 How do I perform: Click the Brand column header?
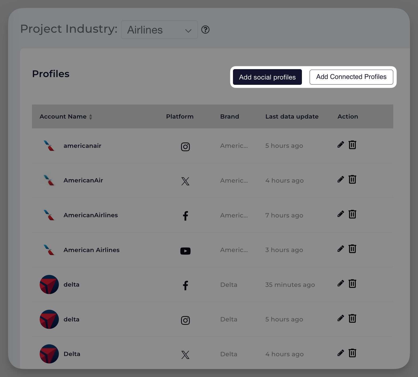[x=230, y=116]
